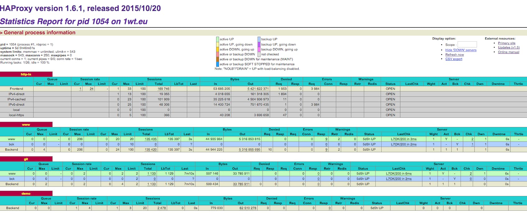Open the Primary site external link
This screenshot has width=527, height=214.
click(506, 43)
